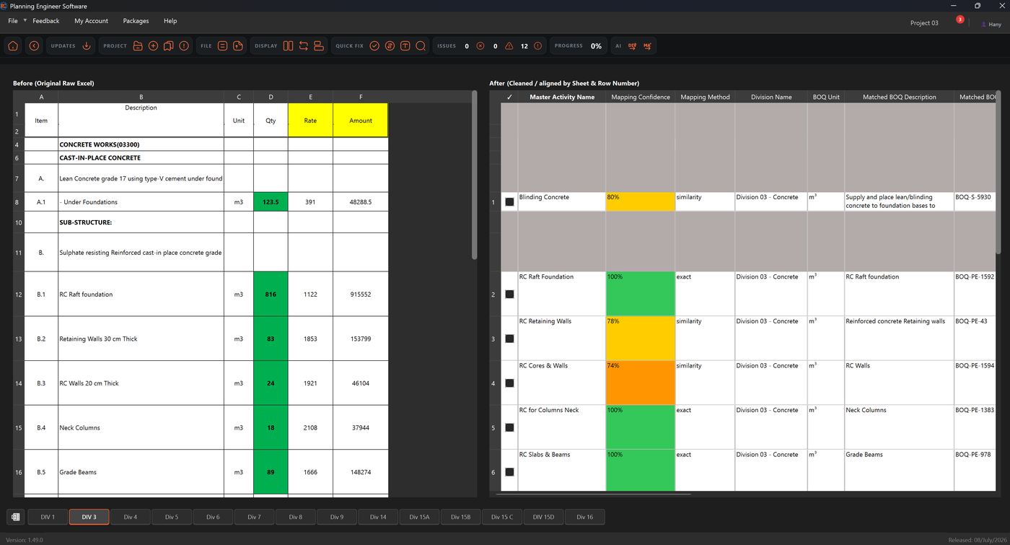Click the yellow 78% confidence cell
Image resolution: width=1010 pixels, height=545 pixels.
(x=641, y=338)
